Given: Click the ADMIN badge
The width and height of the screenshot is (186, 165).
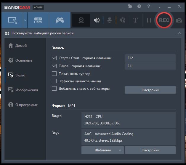Looking at the screenshot, I should pyautogui.click(x=38, y=7).
